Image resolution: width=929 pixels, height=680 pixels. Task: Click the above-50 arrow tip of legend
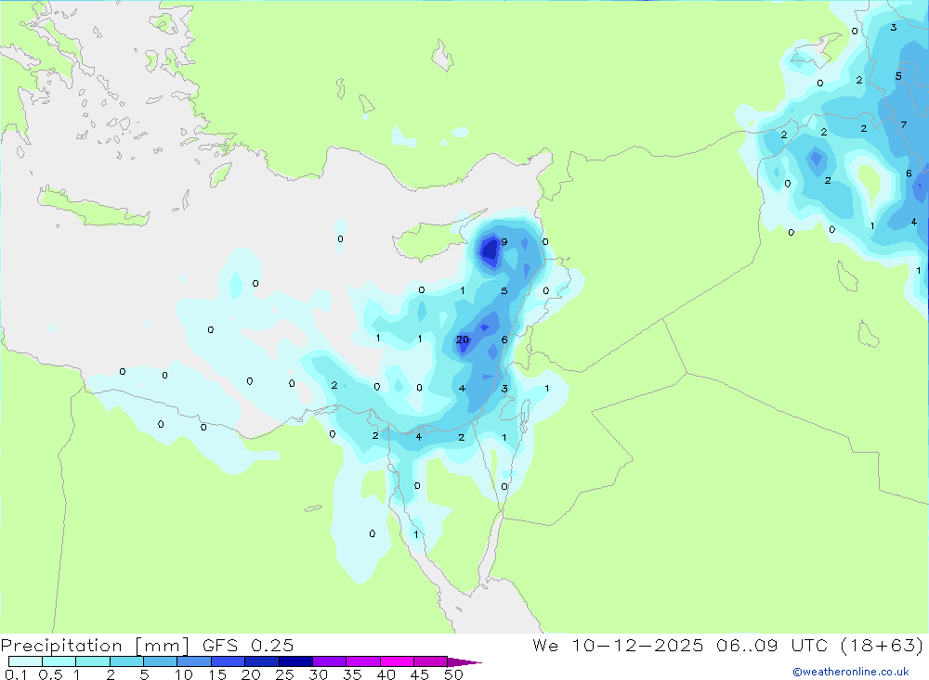tap(464, 661)
